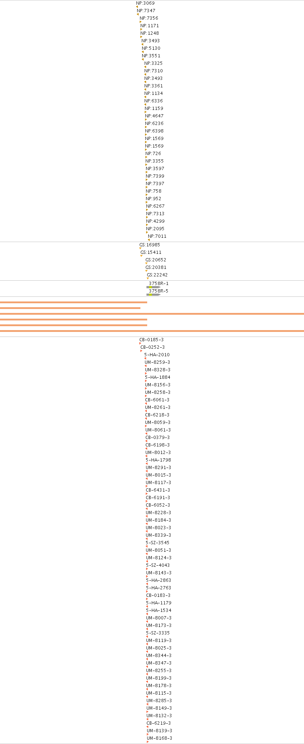This screenshot has height=744, width=304.
Task: Select the 3758R-1 label
Action: (159, 284)
